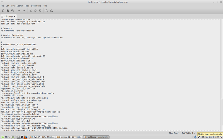Click the volume speaker tray icon
The width and height of the screenshot is (223, 139).
point(203,137)
